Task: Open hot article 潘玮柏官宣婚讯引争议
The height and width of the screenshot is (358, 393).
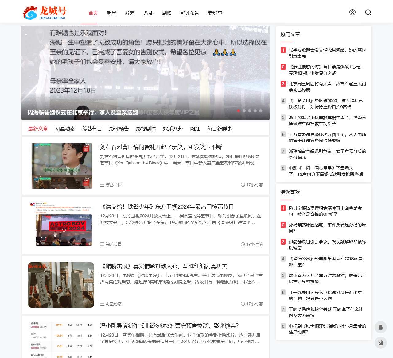Action: click(x=327, y=154)
